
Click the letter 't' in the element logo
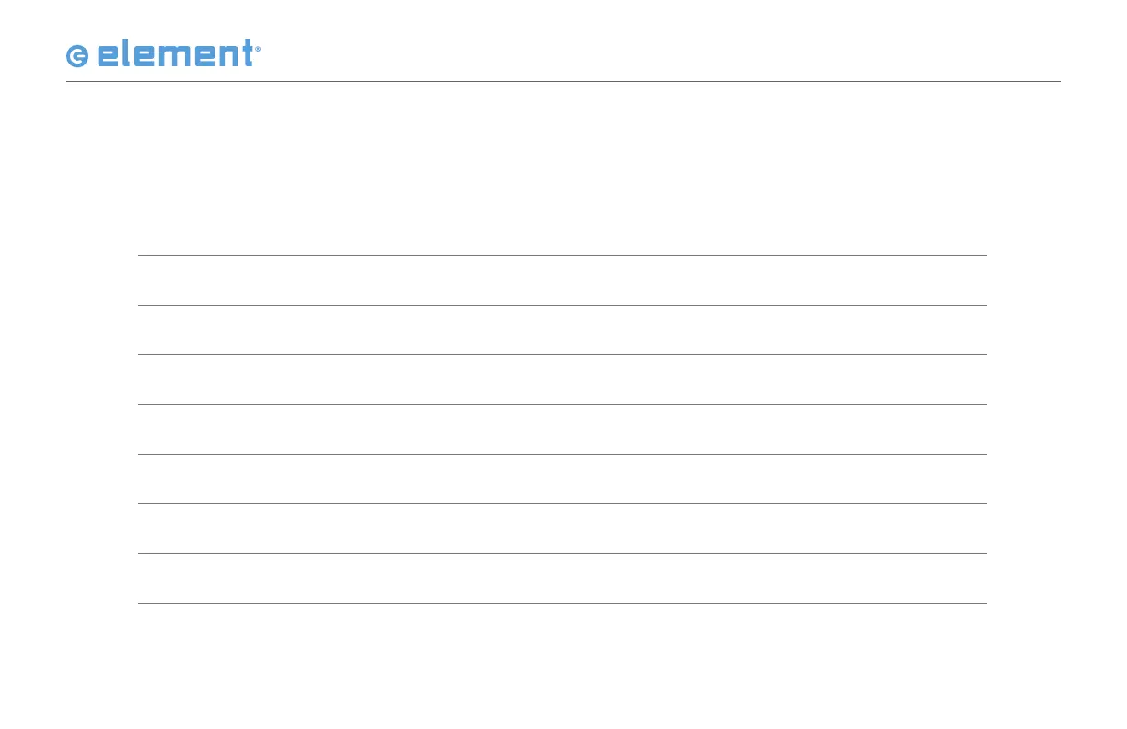point(247,53)
